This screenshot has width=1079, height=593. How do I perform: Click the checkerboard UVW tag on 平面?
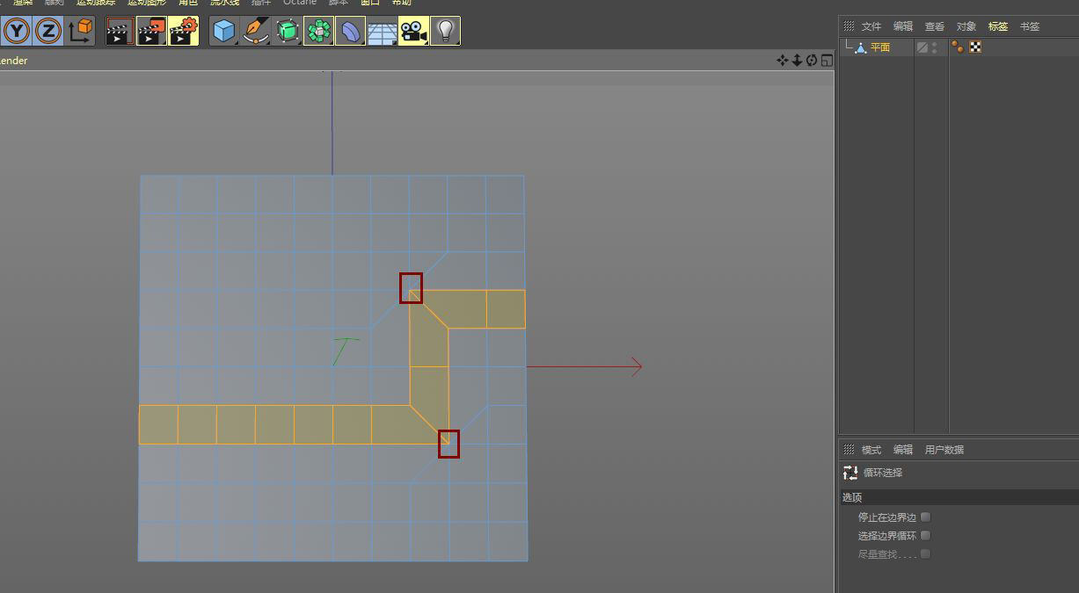975,47
